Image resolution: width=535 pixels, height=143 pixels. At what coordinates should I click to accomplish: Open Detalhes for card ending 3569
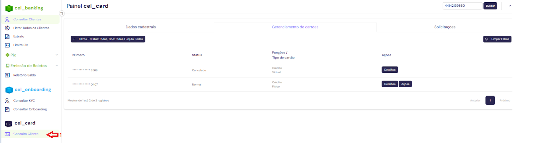(x=390, y=70)
